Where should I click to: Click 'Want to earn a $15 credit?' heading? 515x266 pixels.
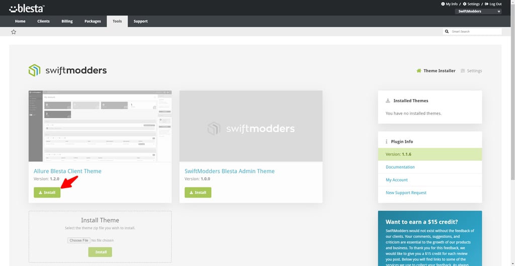pos(422,222)
